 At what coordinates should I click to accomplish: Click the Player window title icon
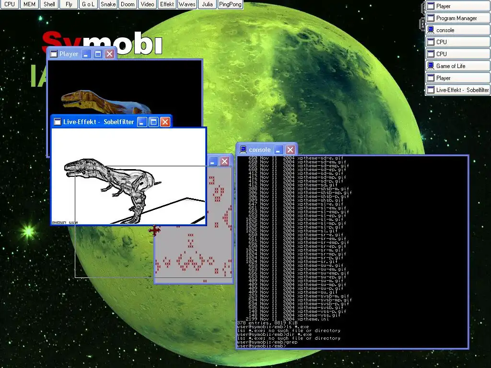point(54,54)
